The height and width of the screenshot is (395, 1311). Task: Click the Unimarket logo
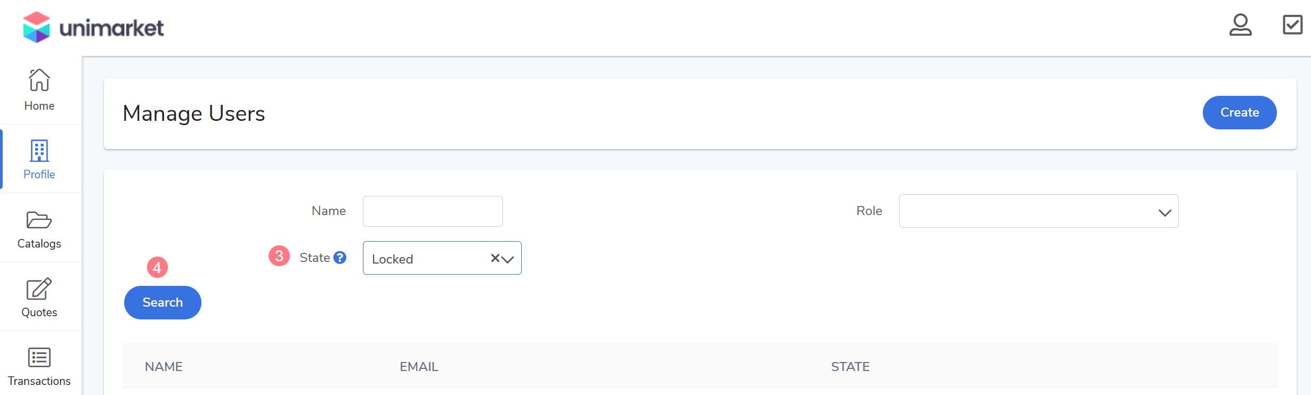pyautogui.click(x=93, y=27)
